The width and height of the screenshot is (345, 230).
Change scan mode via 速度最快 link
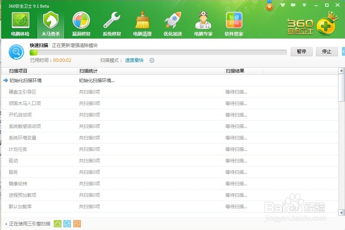134,60
